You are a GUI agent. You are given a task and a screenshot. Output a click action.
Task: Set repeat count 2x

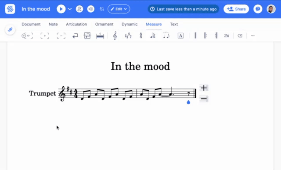[x=227, y=36]
